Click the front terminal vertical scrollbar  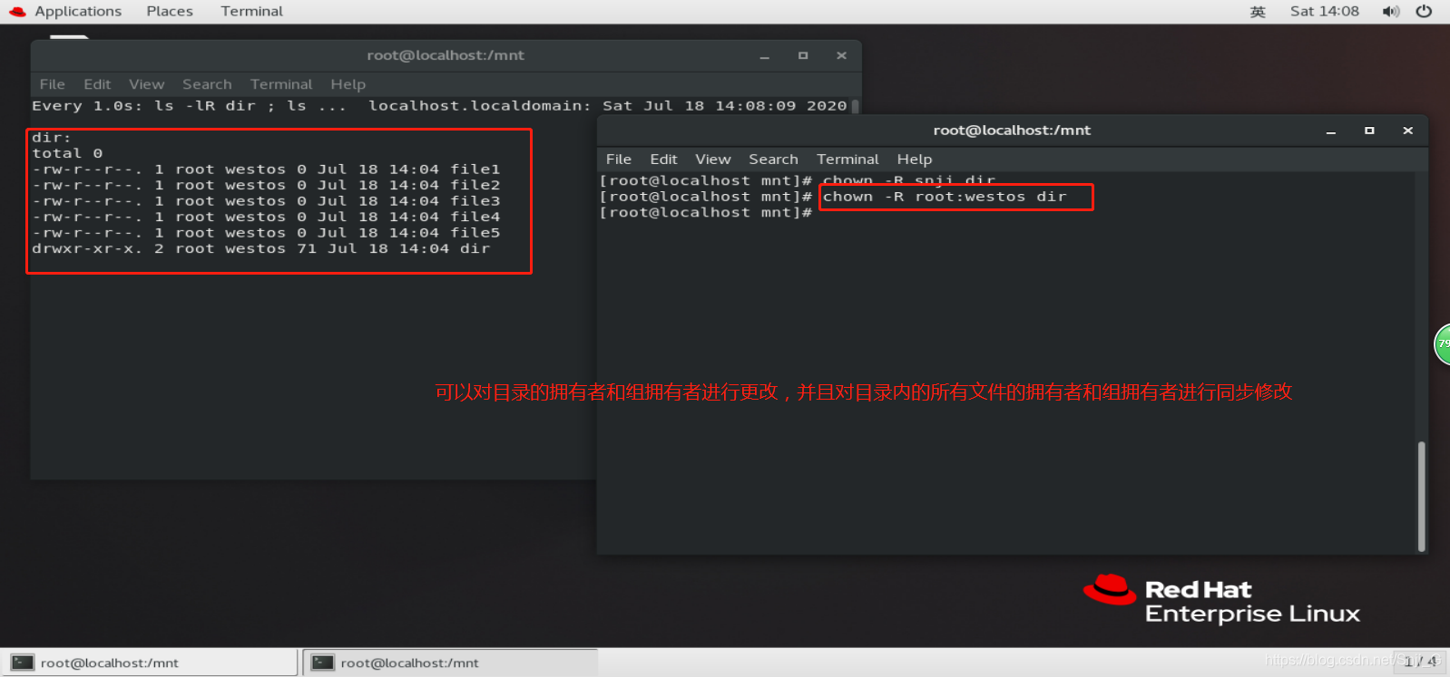[1421, 496]
